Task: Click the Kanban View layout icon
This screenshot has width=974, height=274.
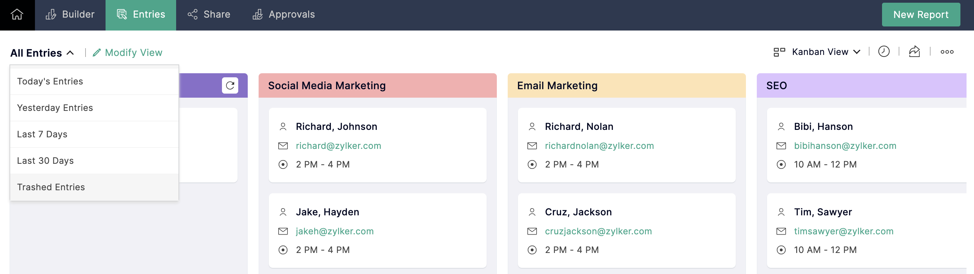Action: tap(779, 52)
